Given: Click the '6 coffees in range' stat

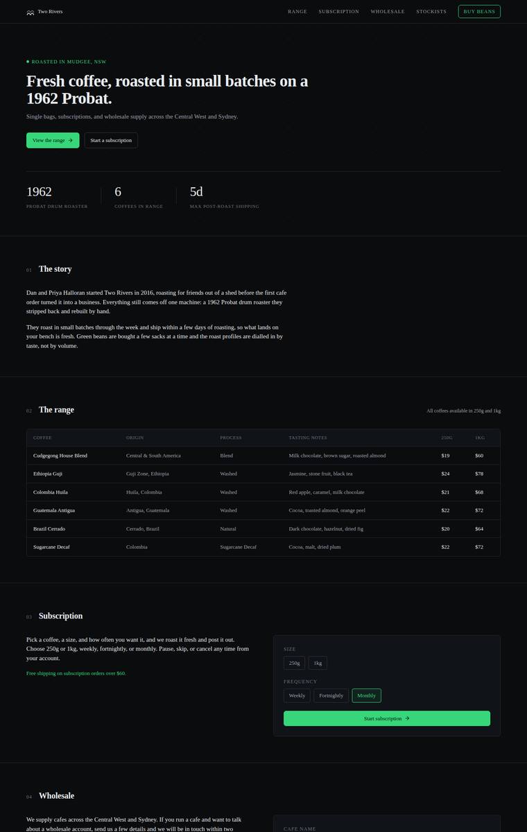Looking at the screenshot, I should (x=139, y=197).
